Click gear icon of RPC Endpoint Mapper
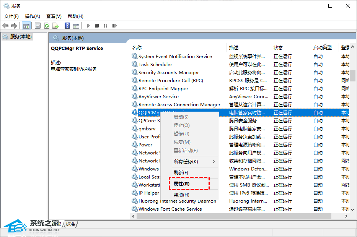 135,88
